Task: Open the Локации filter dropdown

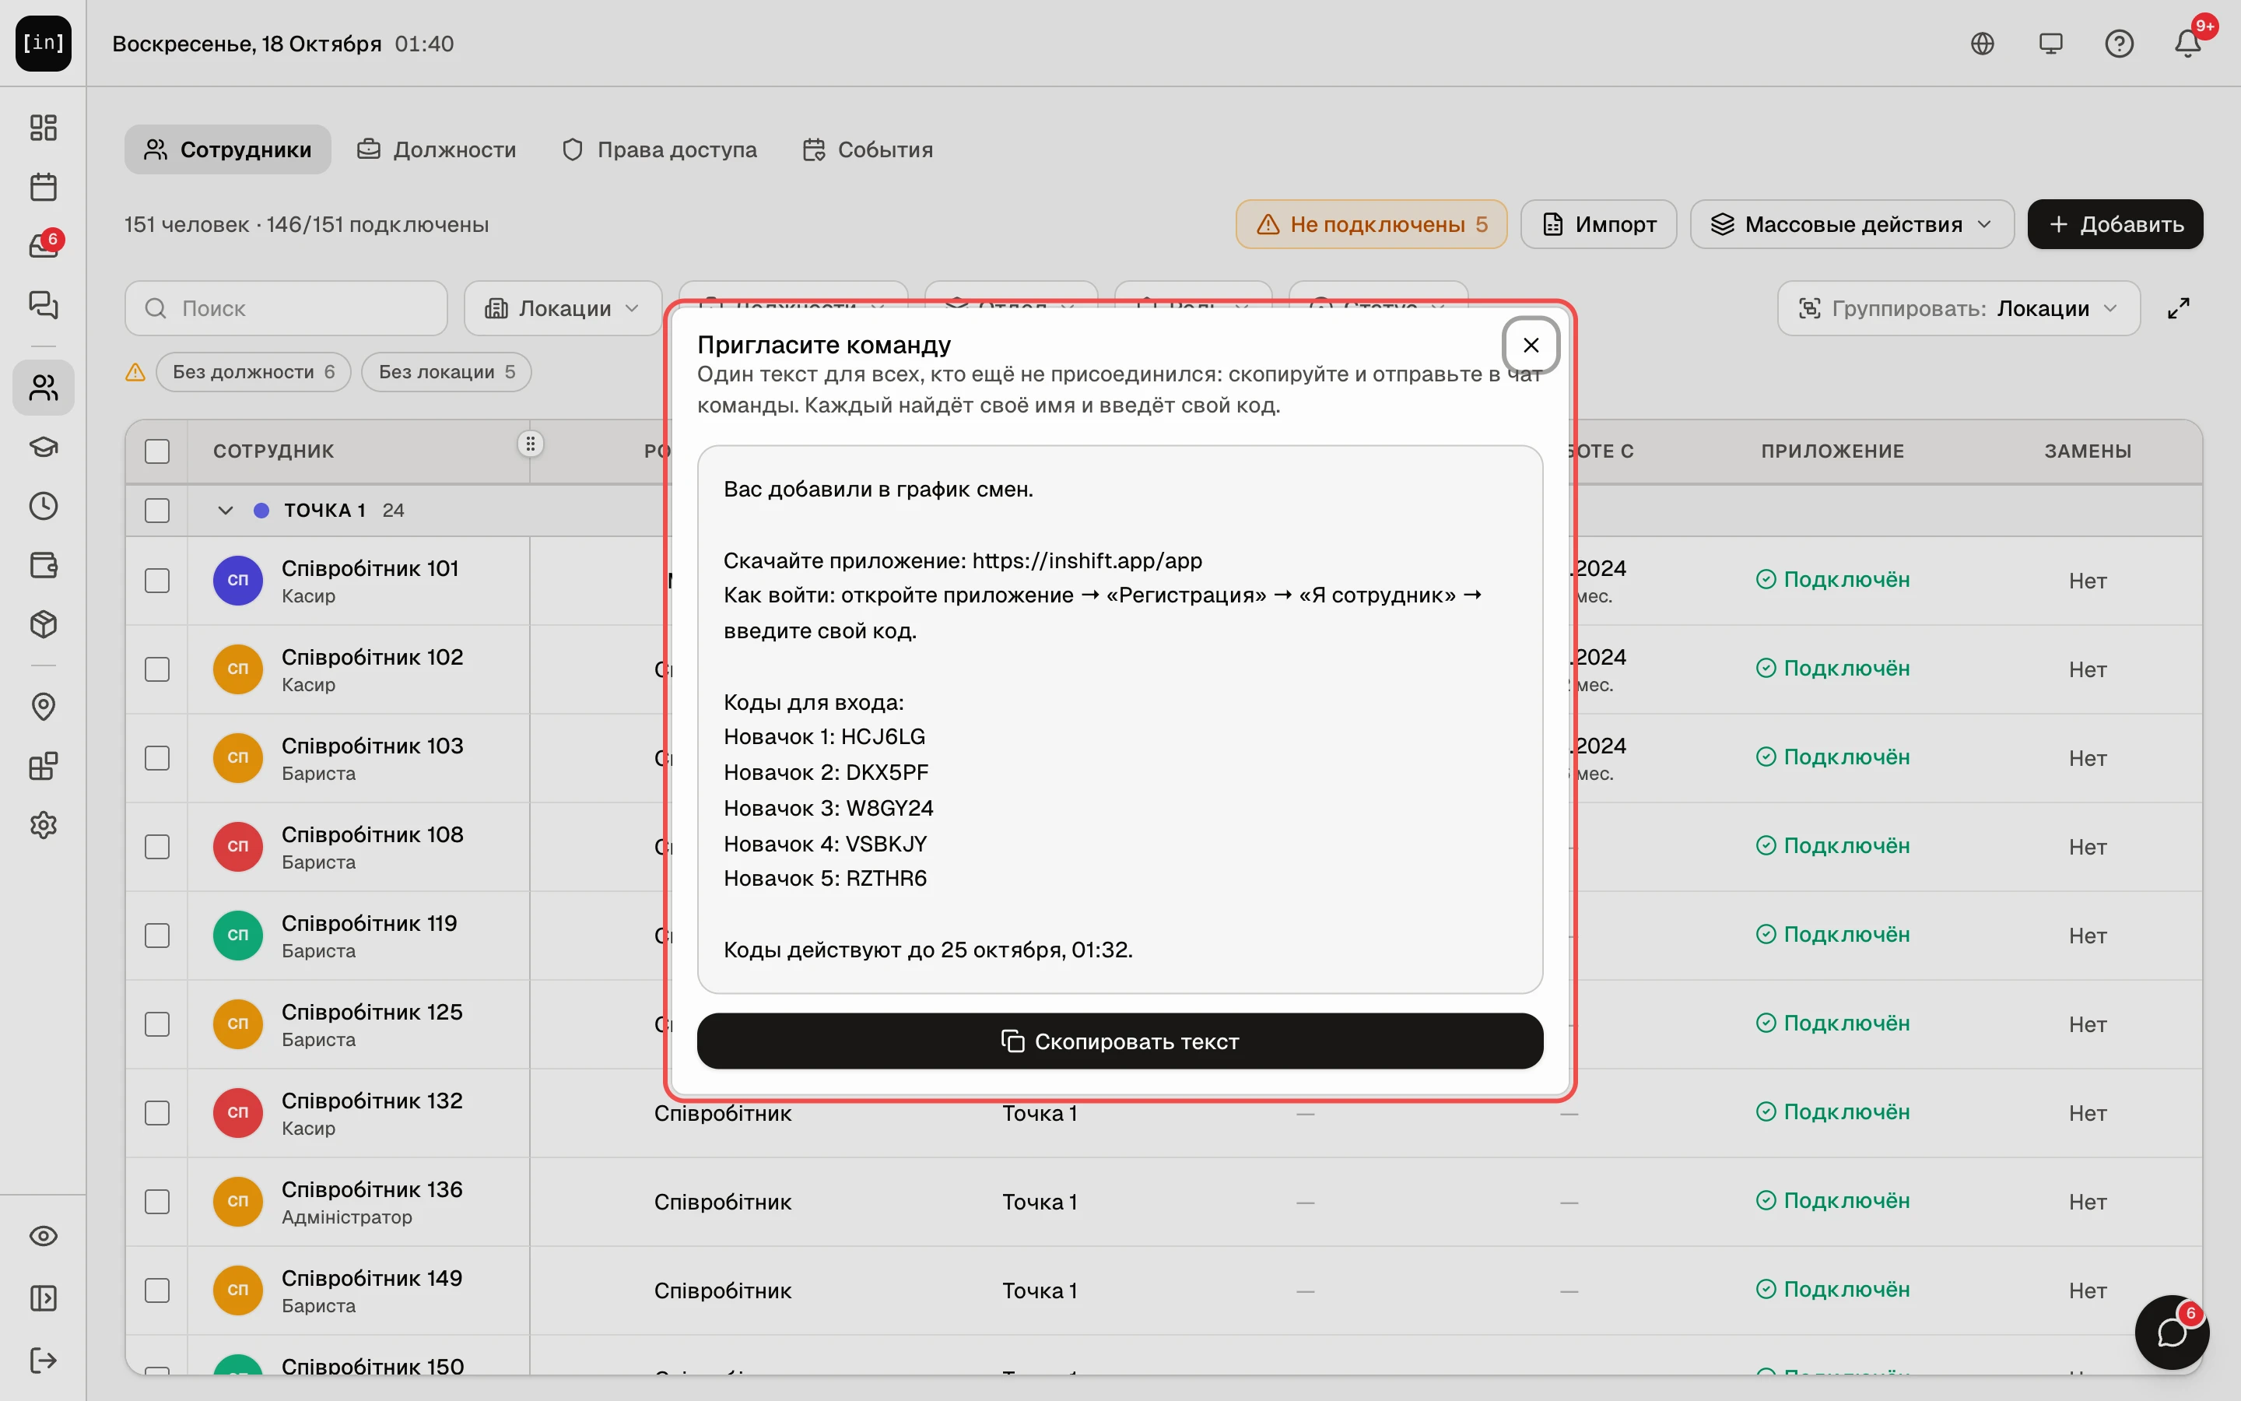Action: click(563, 308)
